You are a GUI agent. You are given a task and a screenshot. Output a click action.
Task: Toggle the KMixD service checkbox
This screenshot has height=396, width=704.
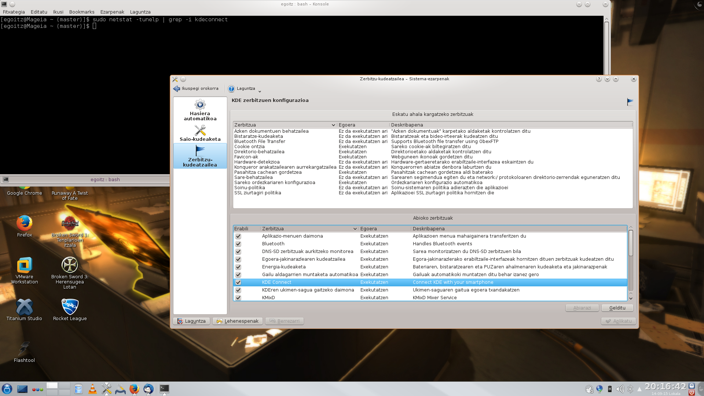(x=238, y=298)
